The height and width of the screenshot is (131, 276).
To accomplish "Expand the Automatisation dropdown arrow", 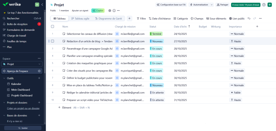I will point(212,5).
